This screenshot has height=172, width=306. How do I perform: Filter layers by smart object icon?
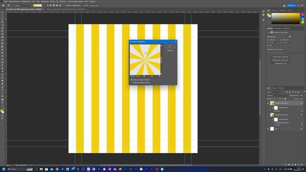(298, 92)
